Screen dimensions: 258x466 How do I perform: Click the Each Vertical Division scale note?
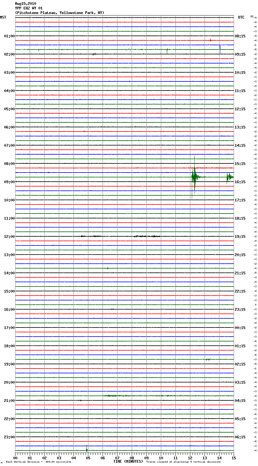pos(39,462)
